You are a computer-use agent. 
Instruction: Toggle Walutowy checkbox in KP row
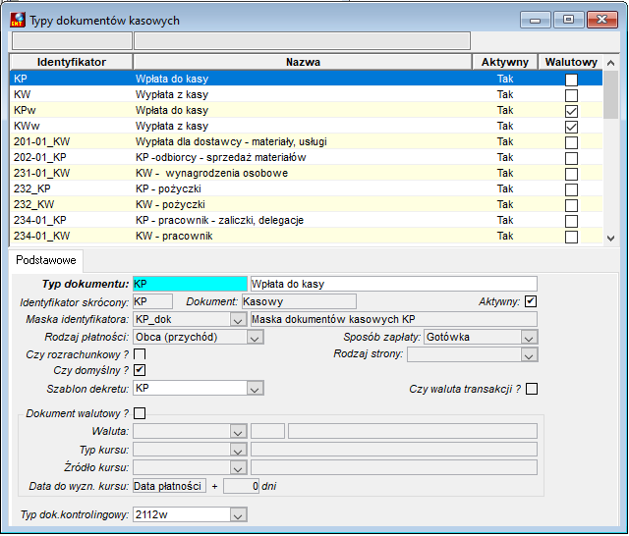[x=571, y=80]
